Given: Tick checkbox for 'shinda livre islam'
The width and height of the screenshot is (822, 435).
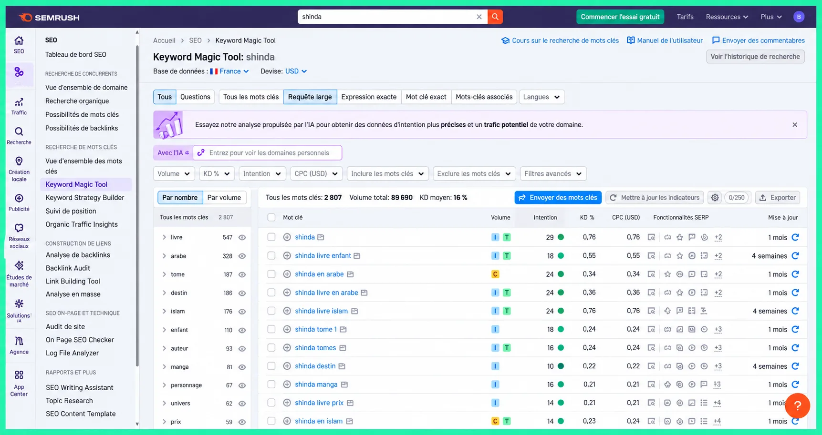Looking at the screenshot, I should click(x=271, y=311).
